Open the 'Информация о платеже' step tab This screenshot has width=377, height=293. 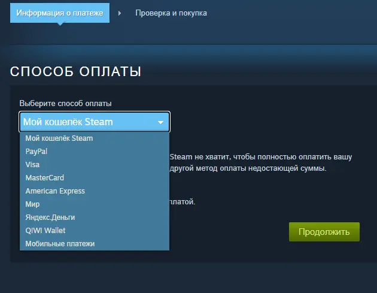pyautogui.click(x=60, y=13)
